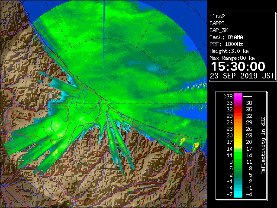Select the 'PRF: 1800Hz' text
Image resolution: width=277 pixels, height=208 pixels.
coord(226,44)
